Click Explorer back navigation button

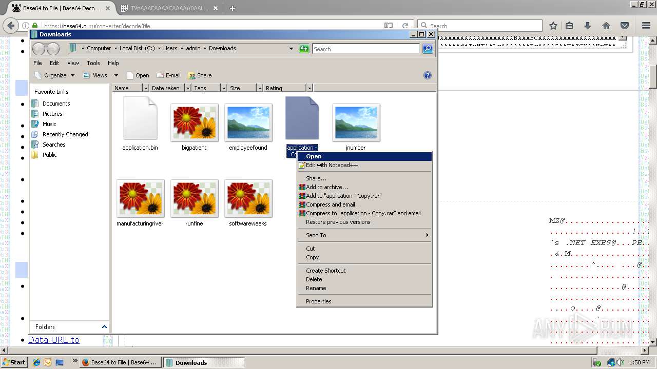38,49
